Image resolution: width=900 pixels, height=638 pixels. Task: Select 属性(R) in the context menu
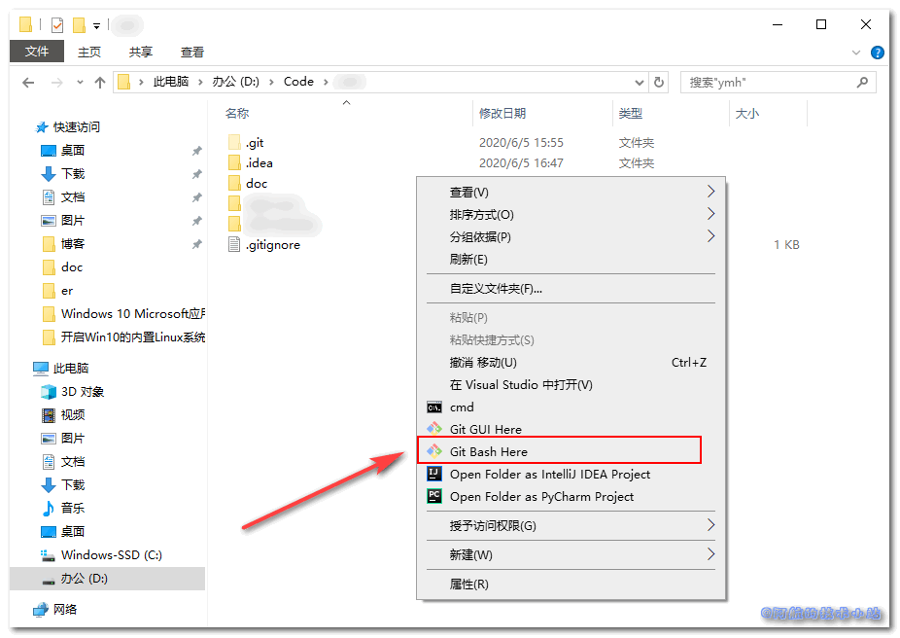tap(468, 585)
